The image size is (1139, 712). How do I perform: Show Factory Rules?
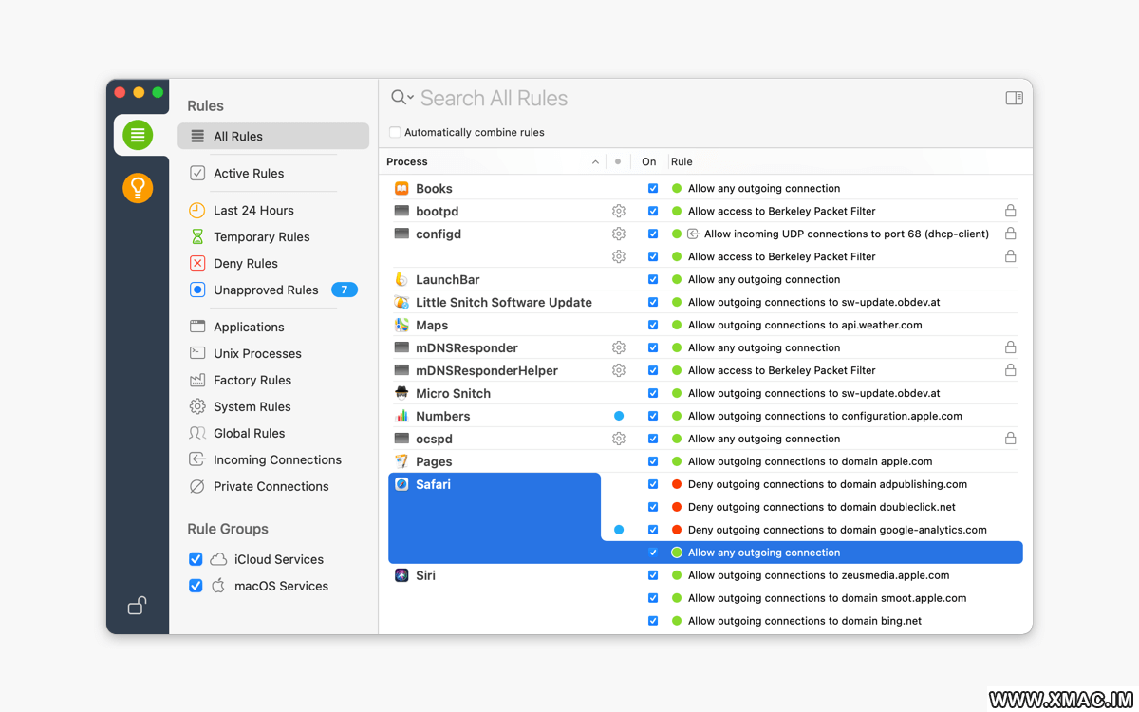[x=252, y=380]
